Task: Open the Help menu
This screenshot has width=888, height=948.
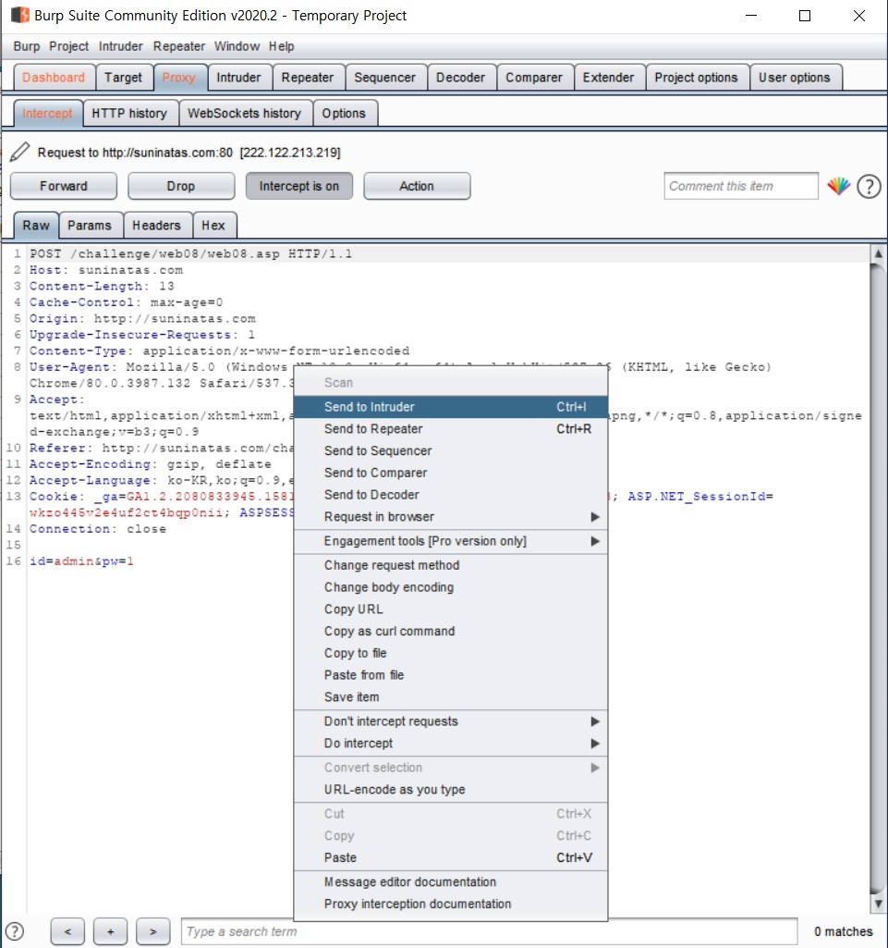Action: coord(282,46)
